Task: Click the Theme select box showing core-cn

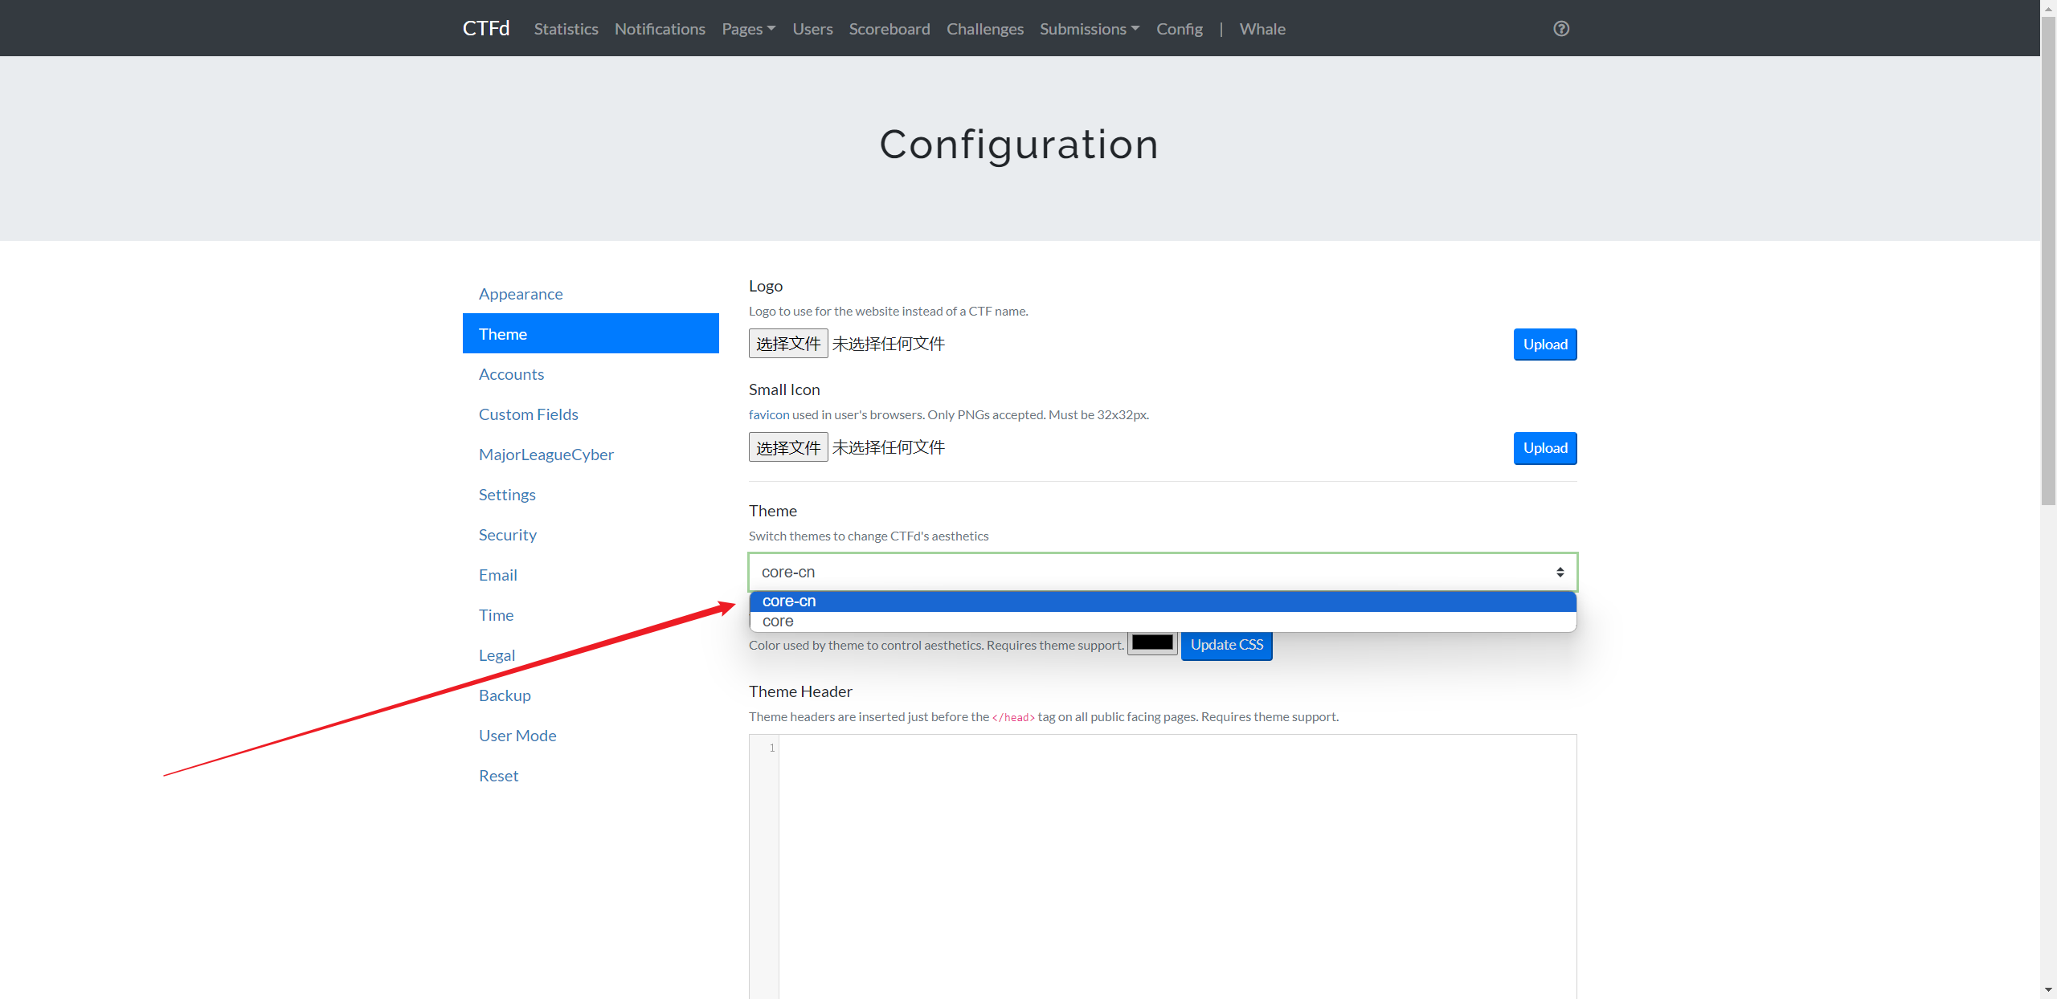Action: click(x=1163, y=573)
